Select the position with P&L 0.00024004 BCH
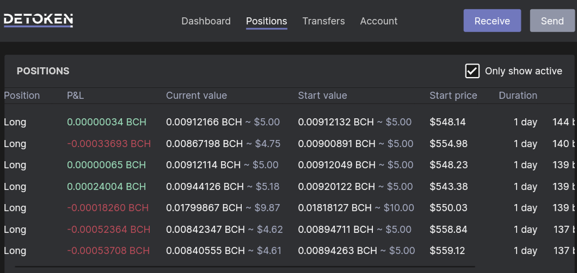The width and height of the screenshot is (577, 273). pyautogui.click(x=289, y=186)
